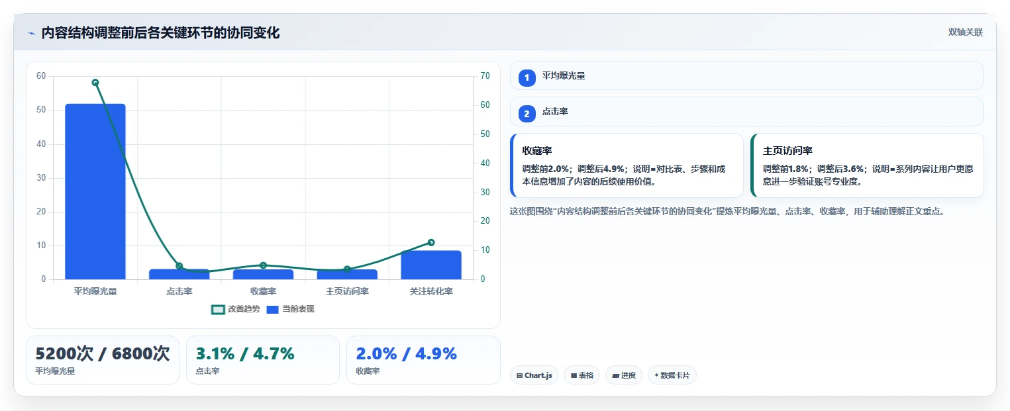Click the 关注转化率 x-axis label
The height and width of the screenshot is (411, 1010).
[431, 292]
